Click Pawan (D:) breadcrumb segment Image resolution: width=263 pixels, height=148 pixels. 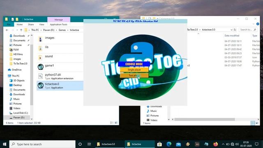(48, 30)
